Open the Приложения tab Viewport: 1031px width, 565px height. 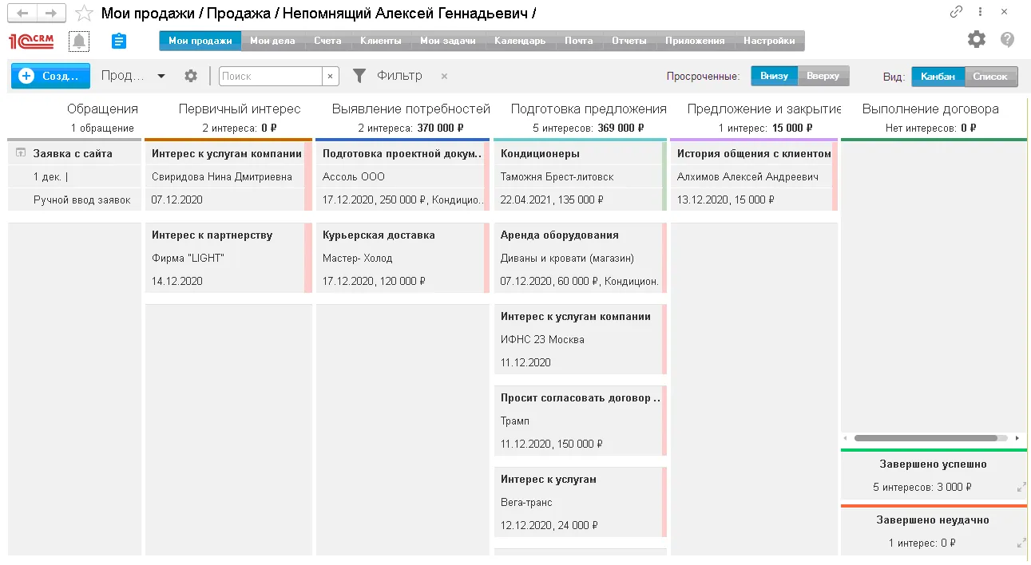click(x=695, y=41)
